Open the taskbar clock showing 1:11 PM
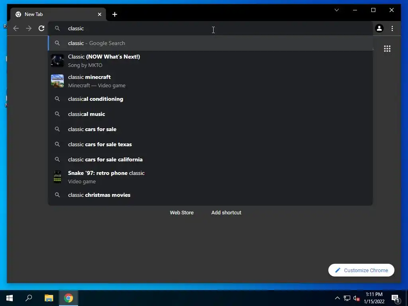 coord(374,298)
